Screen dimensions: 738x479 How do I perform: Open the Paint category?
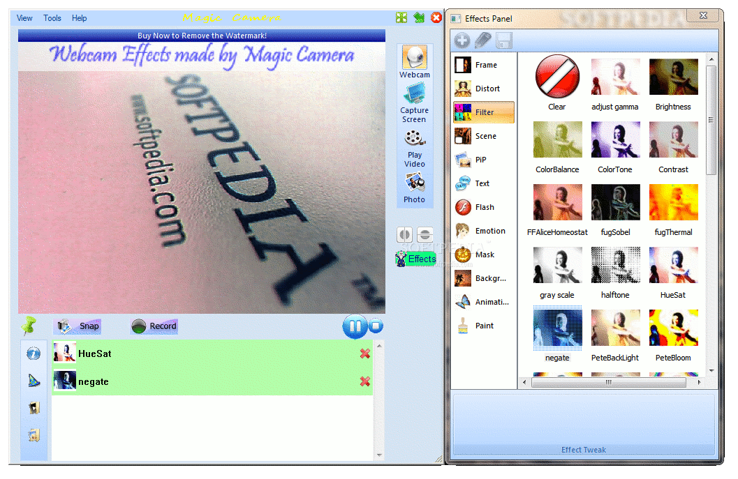pos(483,326)
